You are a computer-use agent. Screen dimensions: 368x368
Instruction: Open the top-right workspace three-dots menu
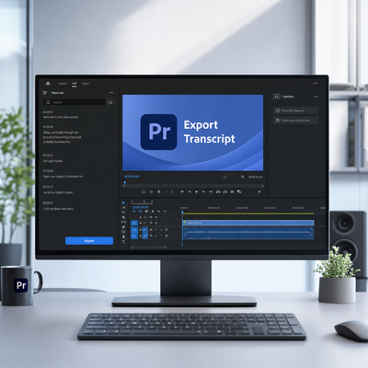click(x=316, y=84)
